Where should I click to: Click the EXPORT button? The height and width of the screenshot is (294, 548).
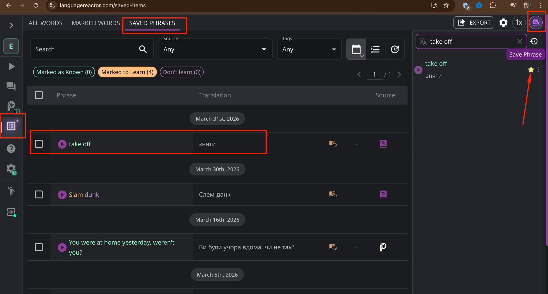point(473,23)
